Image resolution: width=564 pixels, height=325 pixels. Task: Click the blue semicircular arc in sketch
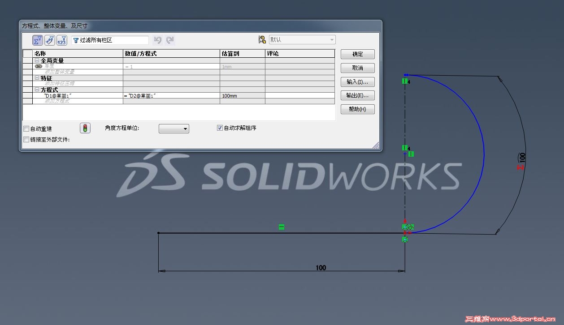point(484,154)
